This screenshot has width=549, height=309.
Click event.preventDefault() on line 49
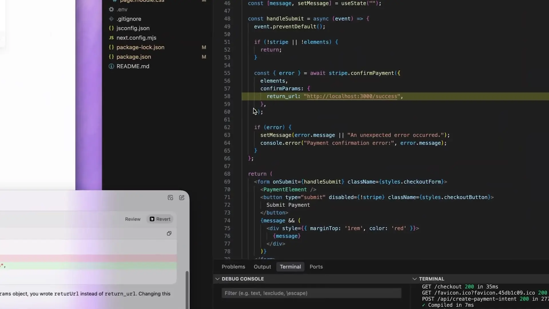[x=290, y=27]
